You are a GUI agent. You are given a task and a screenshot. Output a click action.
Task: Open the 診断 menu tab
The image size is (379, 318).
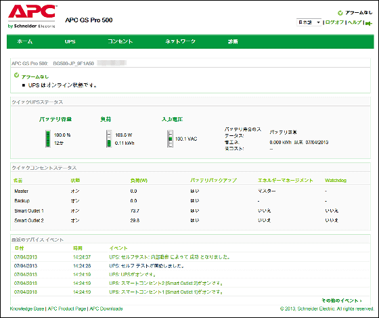pyautogui.click(x=233, y=41)
